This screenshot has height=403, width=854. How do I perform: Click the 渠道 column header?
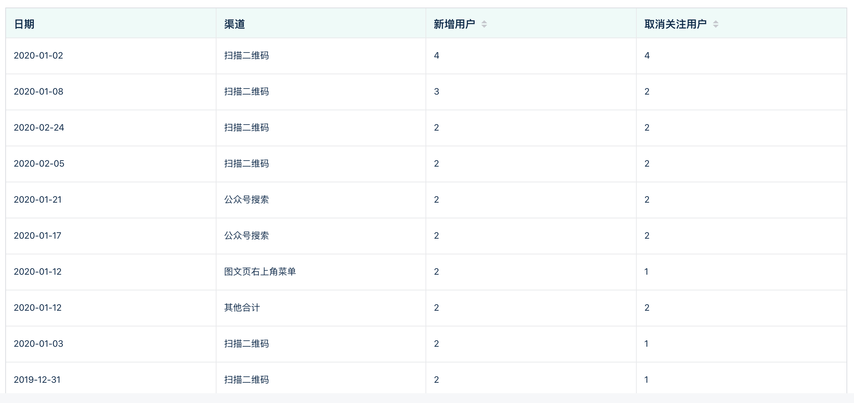(235, 24)
